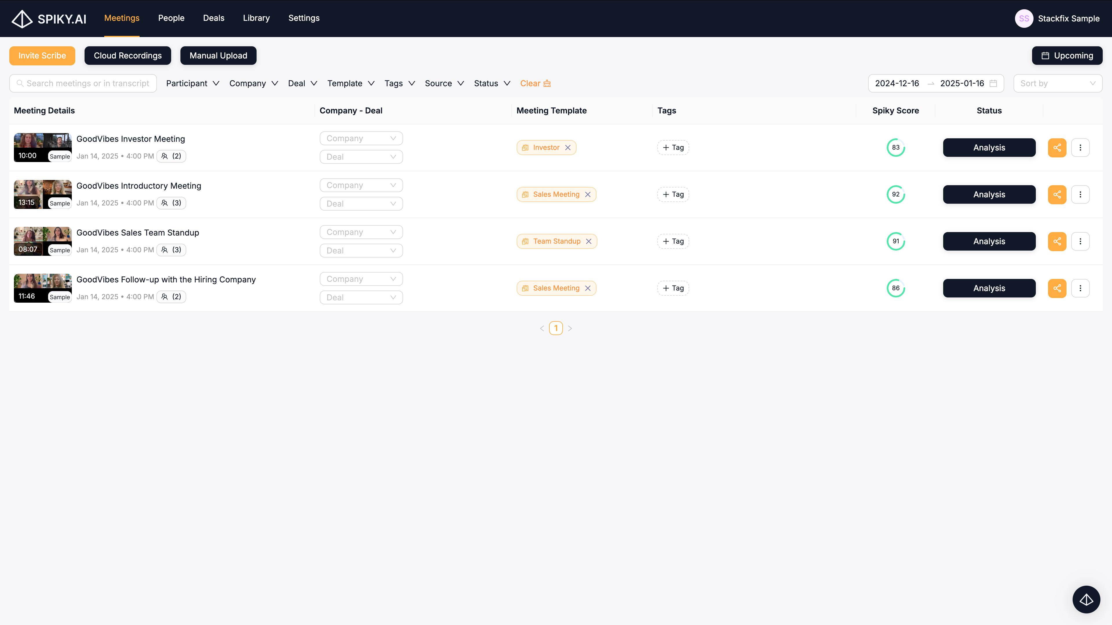Click the SPIKY.AI logo
This screenshot has width=1112, height=625.
click(x=49, y=19)
